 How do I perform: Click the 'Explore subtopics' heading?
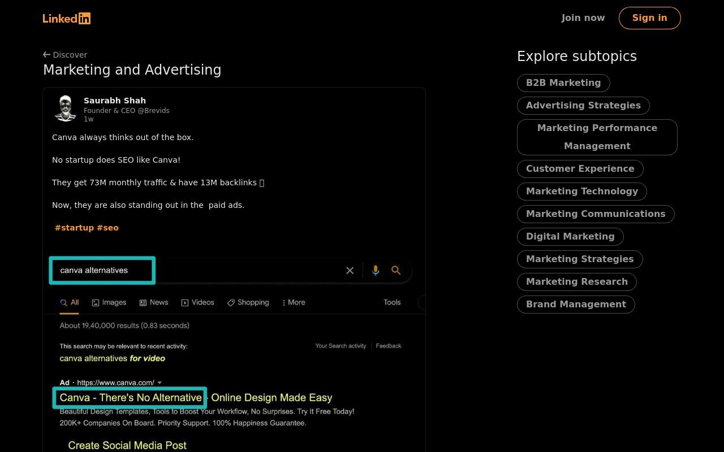577,56
